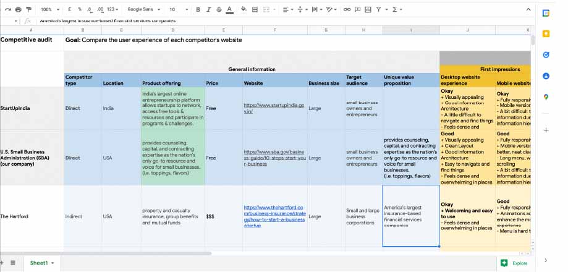
Task: Open the startupindia.gov.in link
Action: (x=274, y=108)
